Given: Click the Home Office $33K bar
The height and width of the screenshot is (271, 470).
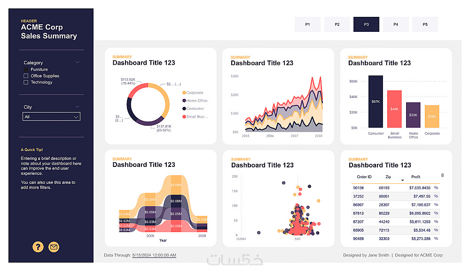Looking at the screenshot, I should click(413, 115).
